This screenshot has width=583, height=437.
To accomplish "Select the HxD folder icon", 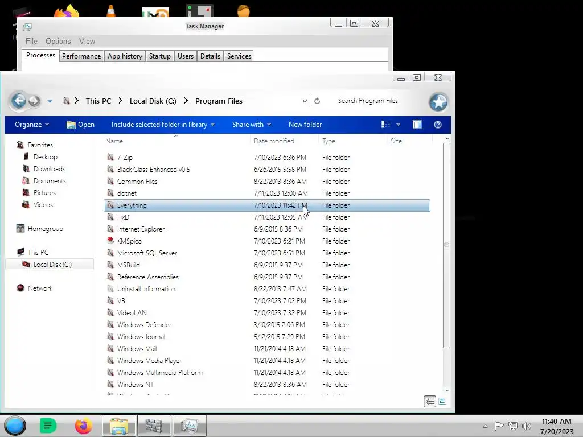I will (110, 217).
